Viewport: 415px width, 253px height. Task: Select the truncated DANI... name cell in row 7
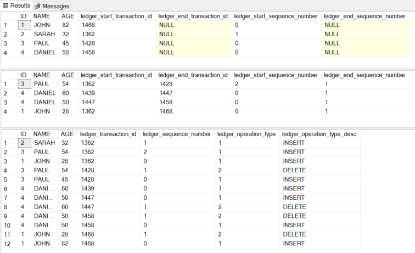point(44,198)
